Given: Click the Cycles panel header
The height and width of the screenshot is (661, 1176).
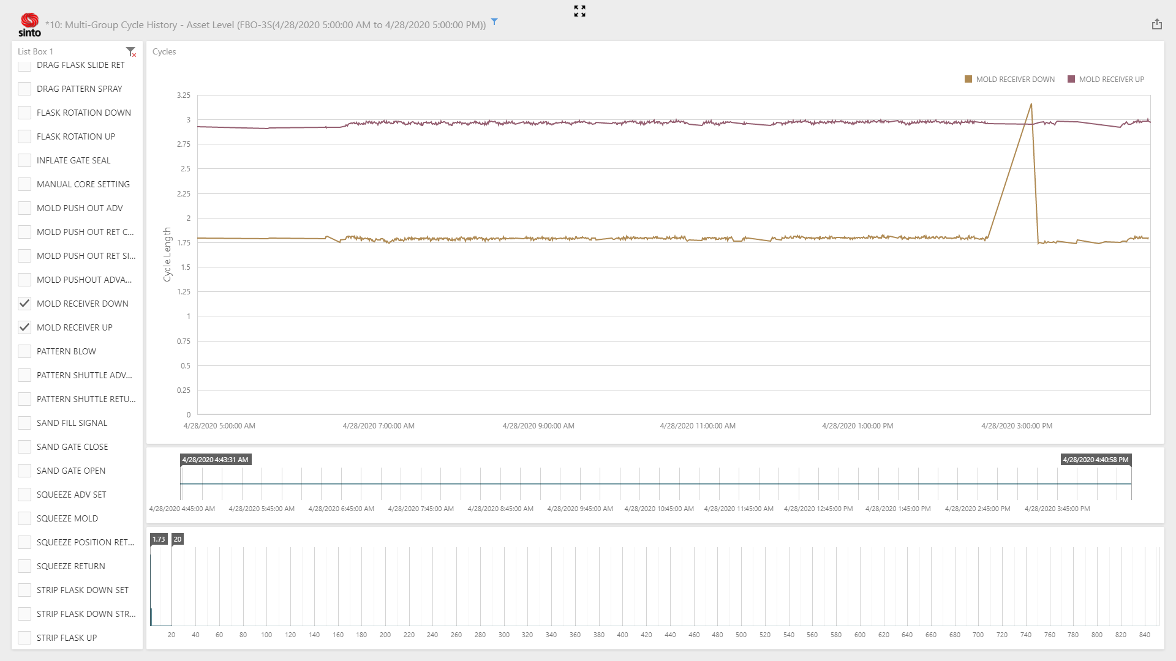Looking at the screenshot, I should click(x=164, y=51).
